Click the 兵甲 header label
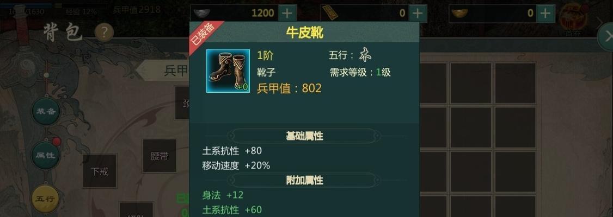This screenshot has height=217, width=613. point(176,71)
